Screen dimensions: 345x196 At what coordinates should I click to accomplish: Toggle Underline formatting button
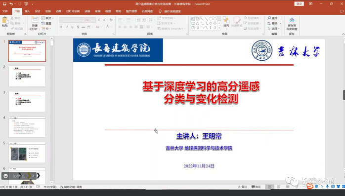[72, 27]
